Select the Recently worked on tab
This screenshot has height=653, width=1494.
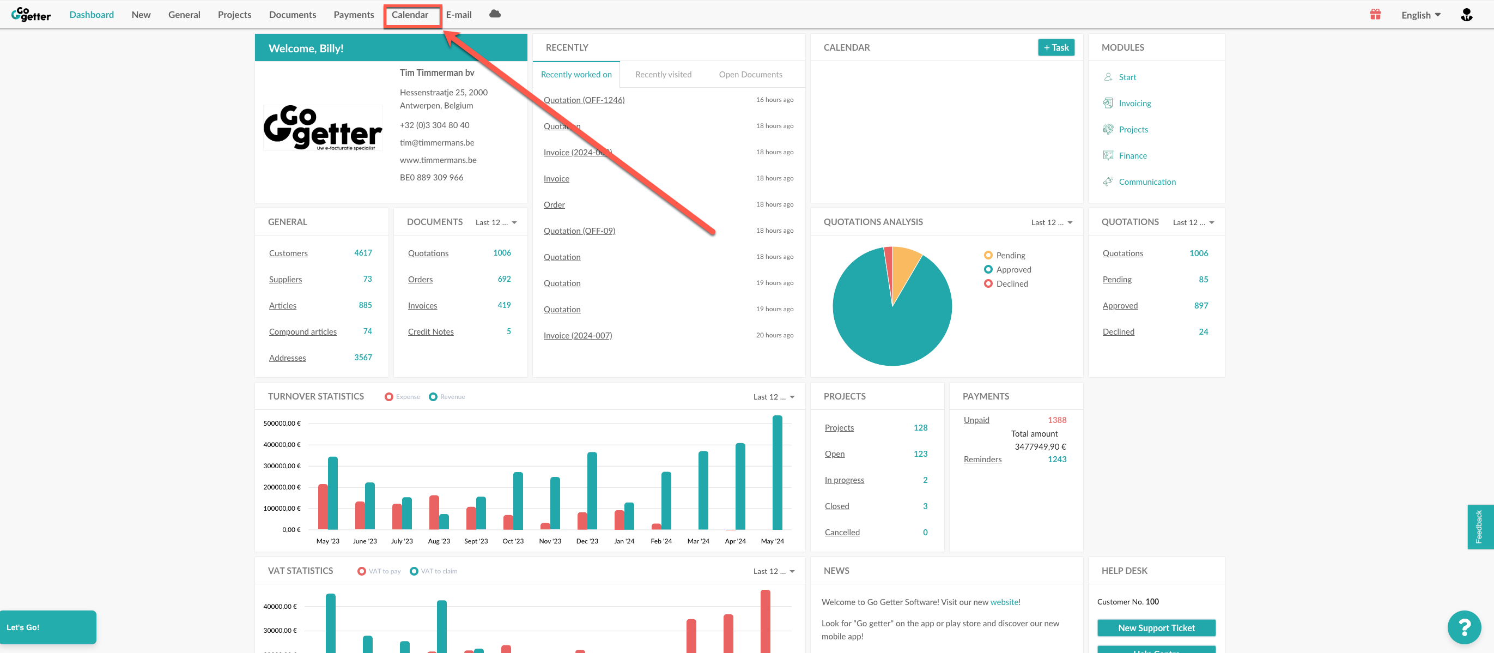point(576,74)
